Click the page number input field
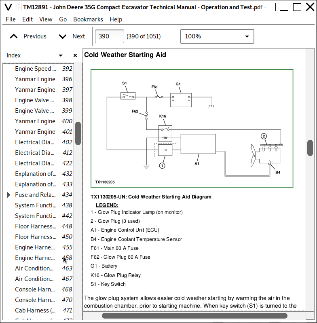The image size is (317, 323). pyautogui.click(x=110, y=36)
